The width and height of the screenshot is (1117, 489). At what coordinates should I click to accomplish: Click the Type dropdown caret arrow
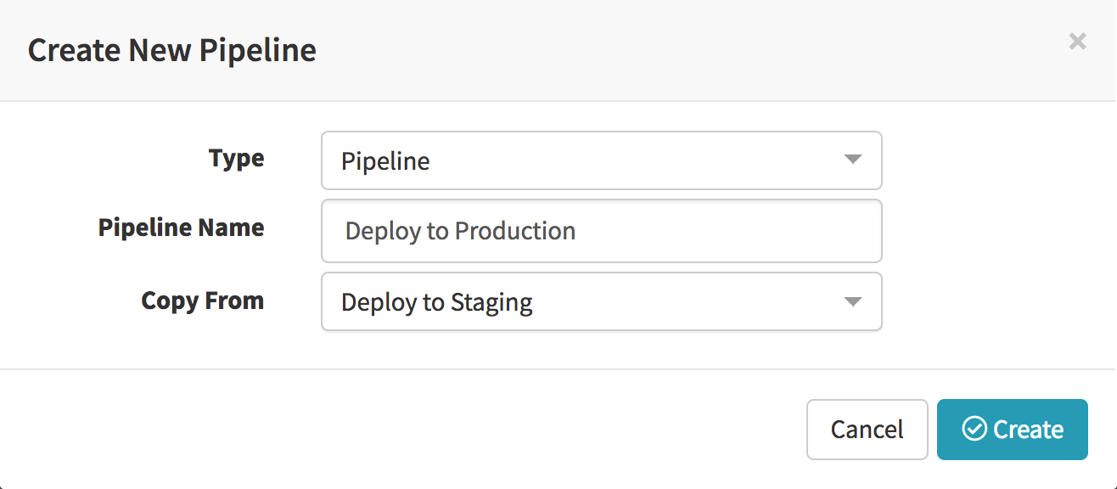[853, 160]
